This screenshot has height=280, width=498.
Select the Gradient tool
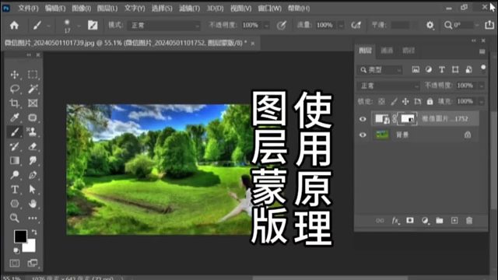[14, 161]
